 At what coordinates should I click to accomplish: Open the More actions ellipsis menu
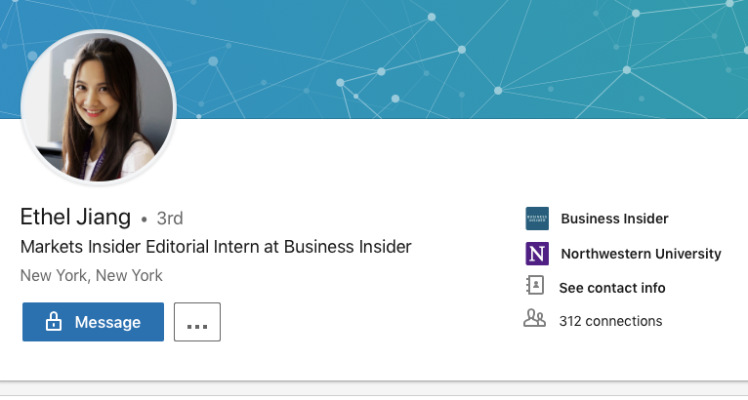[197, 322]
